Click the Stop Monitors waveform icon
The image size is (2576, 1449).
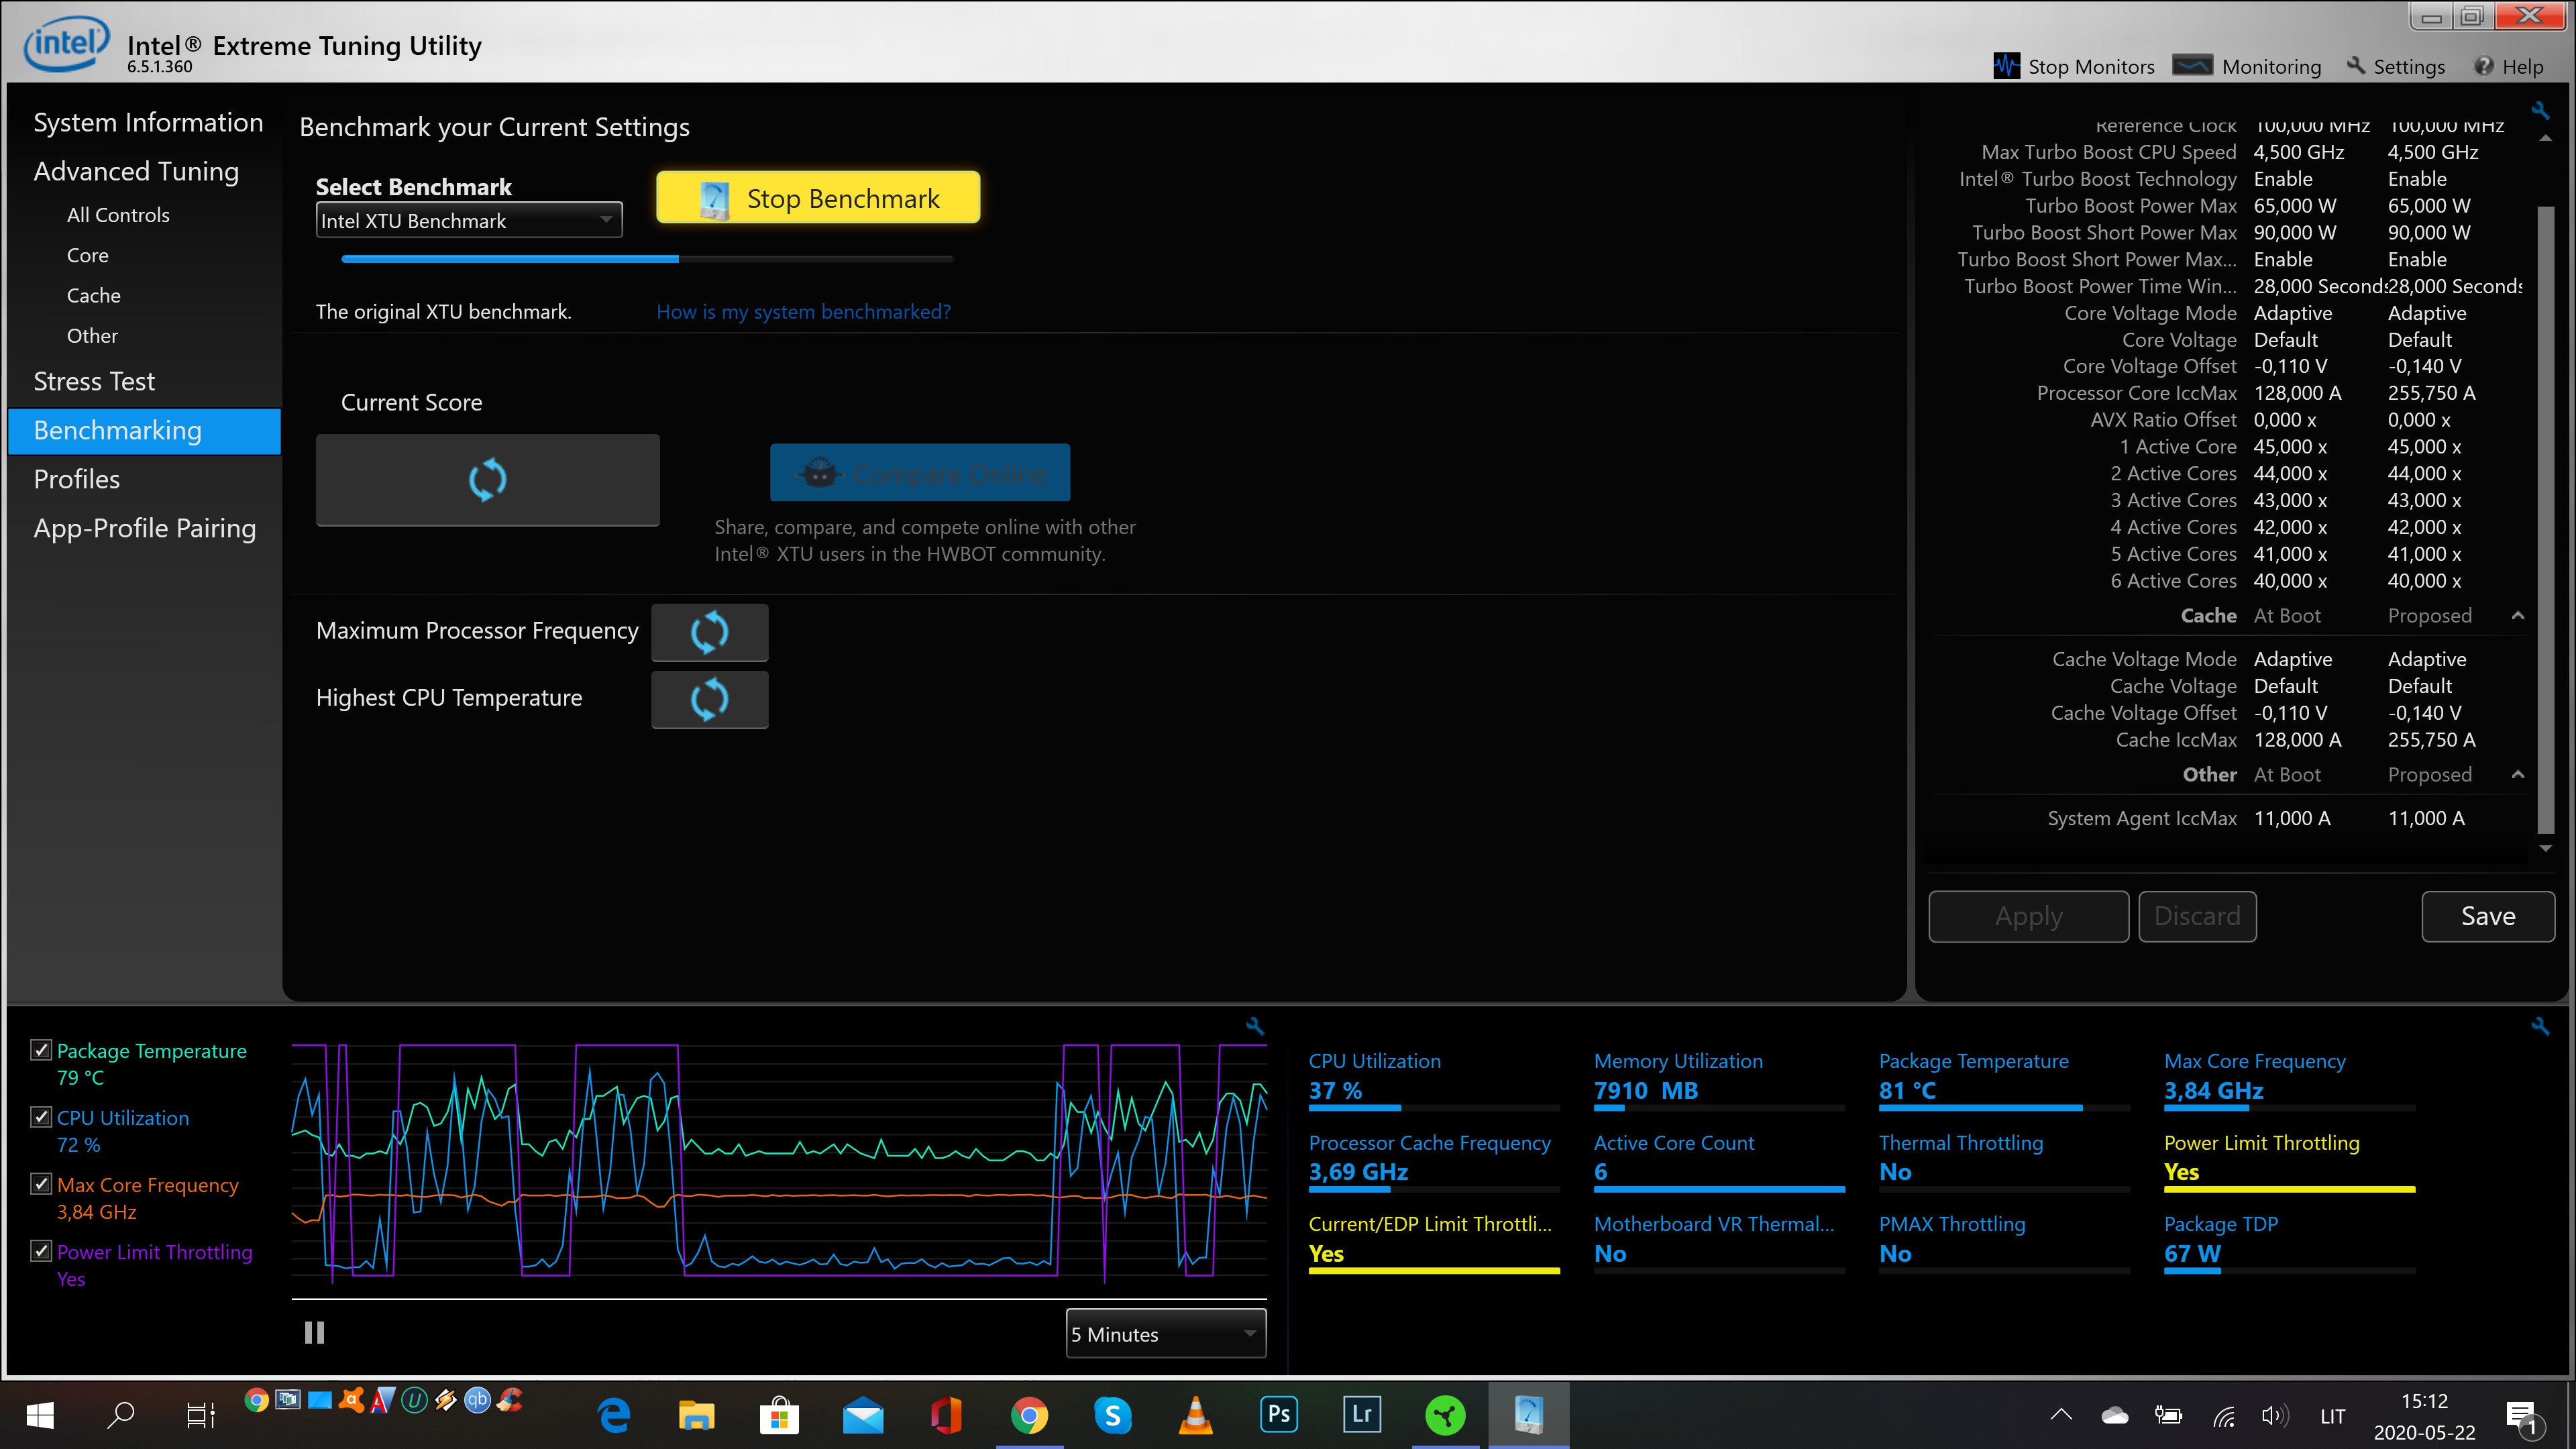tap(2005, 66)
